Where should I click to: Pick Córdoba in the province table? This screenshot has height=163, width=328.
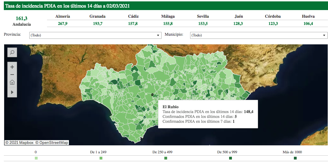[x=273, y=16]
